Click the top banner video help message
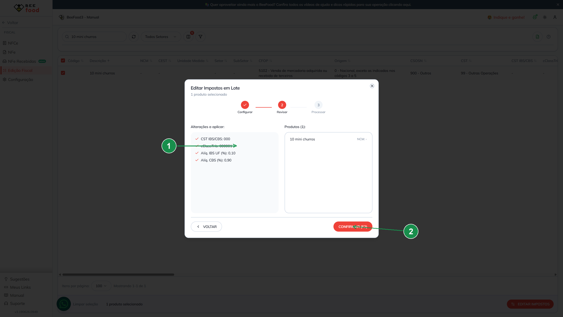563x317 pixels. click(x=308, y=5)
